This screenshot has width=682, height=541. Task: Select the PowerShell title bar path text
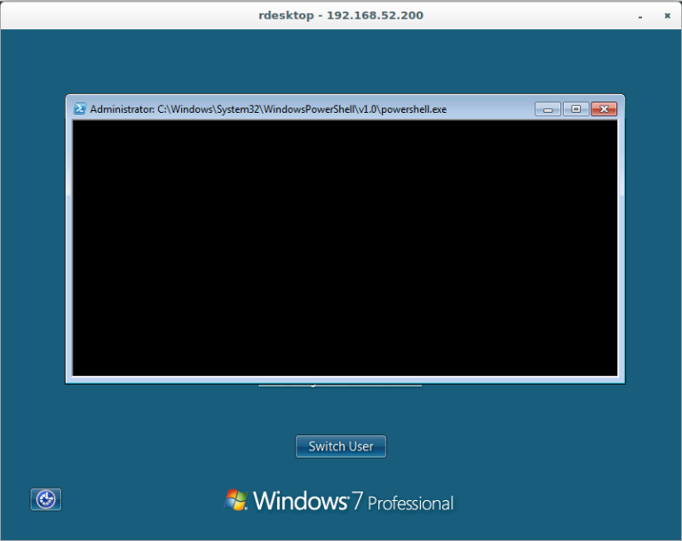coord(268,109)
